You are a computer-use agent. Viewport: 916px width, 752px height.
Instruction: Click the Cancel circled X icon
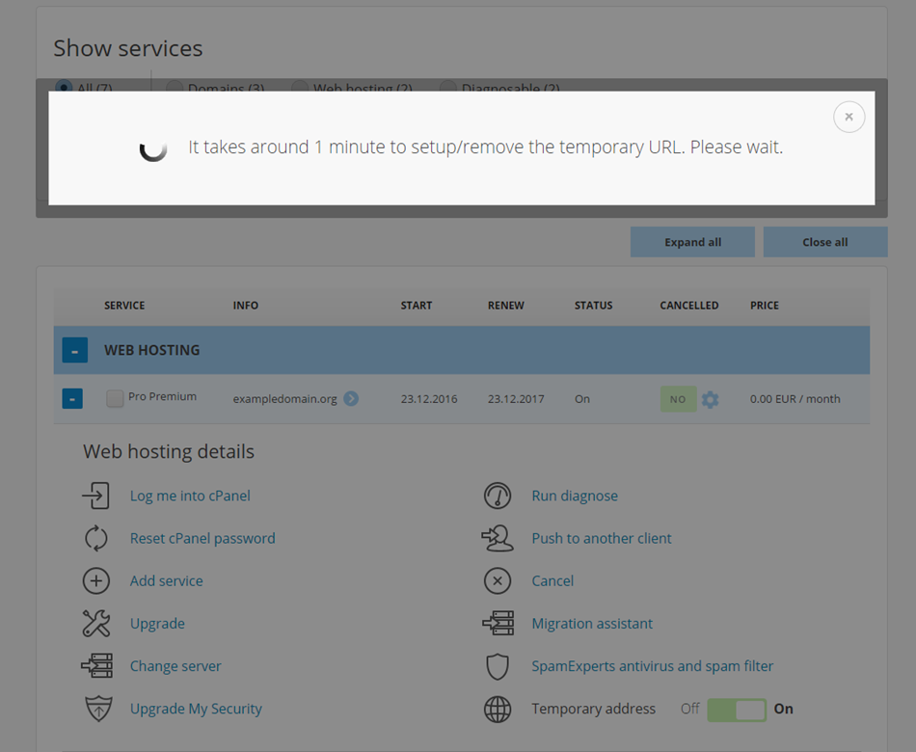click(x=498, y=580)
